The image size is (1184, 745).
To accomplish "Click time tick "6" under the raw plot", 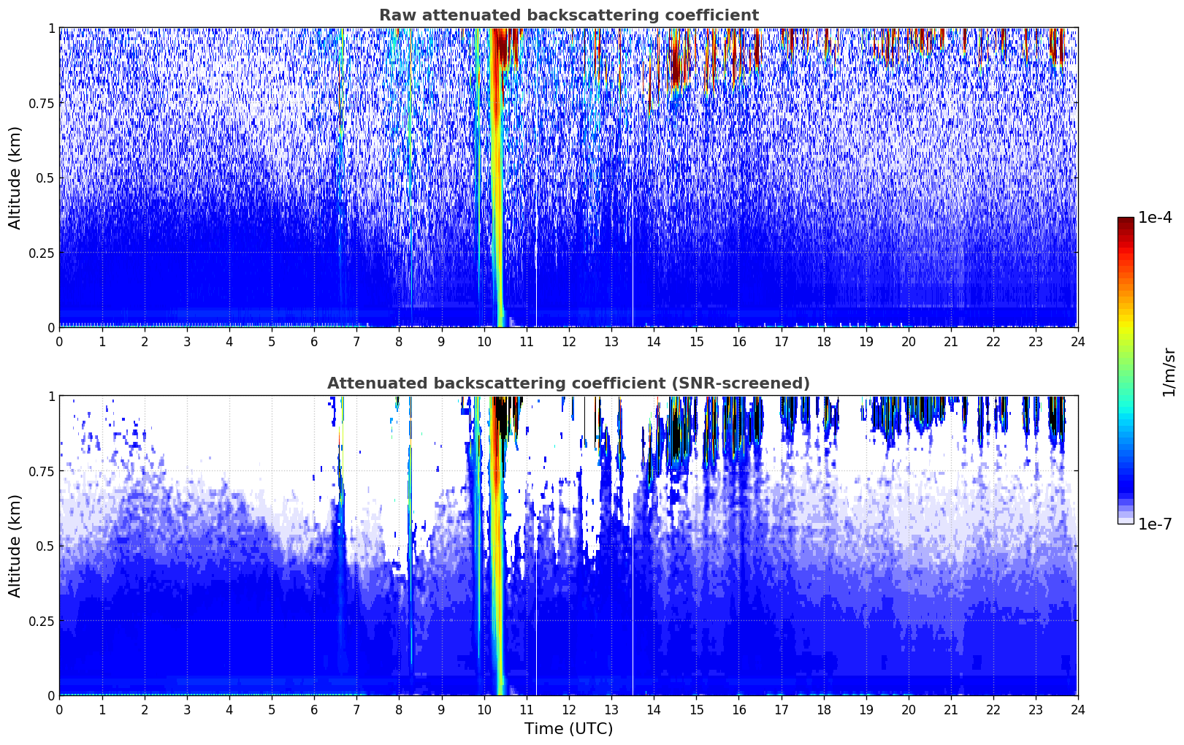I will [314, 341].
